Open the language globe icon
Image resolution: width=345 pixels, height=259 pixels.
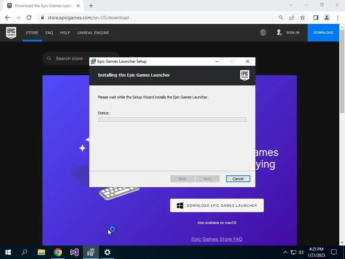(263, 33)
